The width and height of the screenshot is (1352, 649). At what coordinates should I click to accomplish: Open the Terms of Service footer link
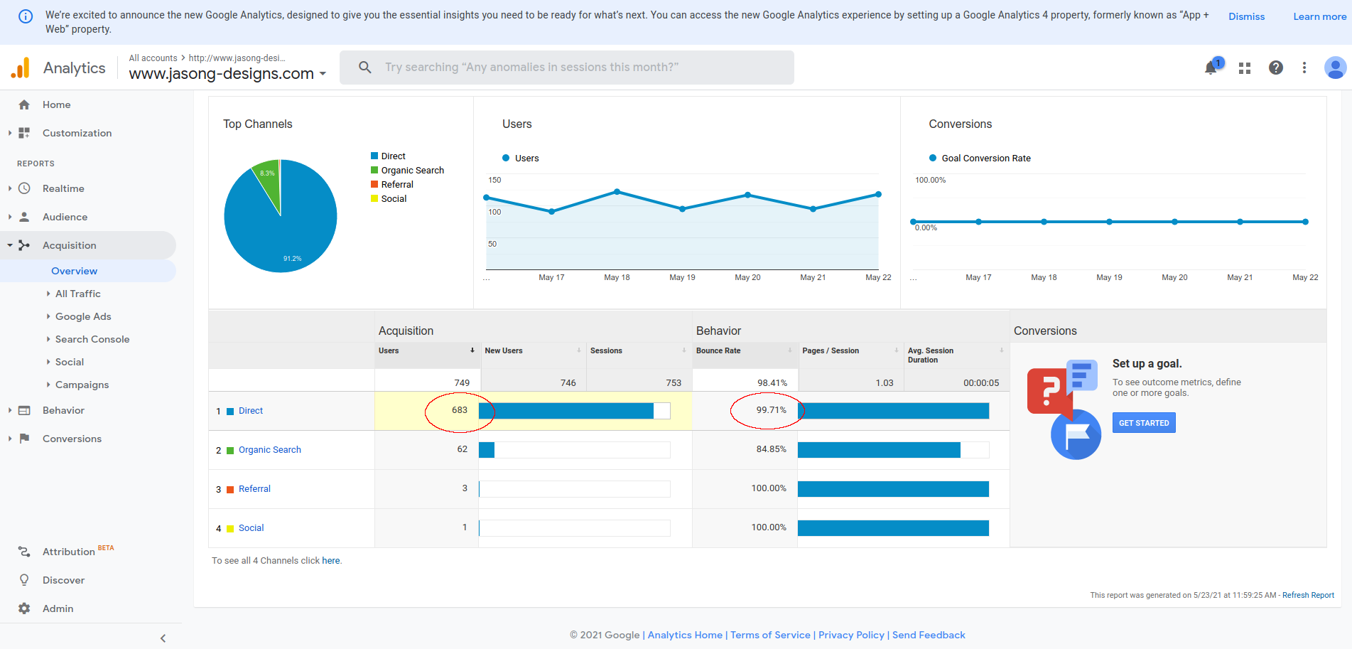tap(770, 635)
